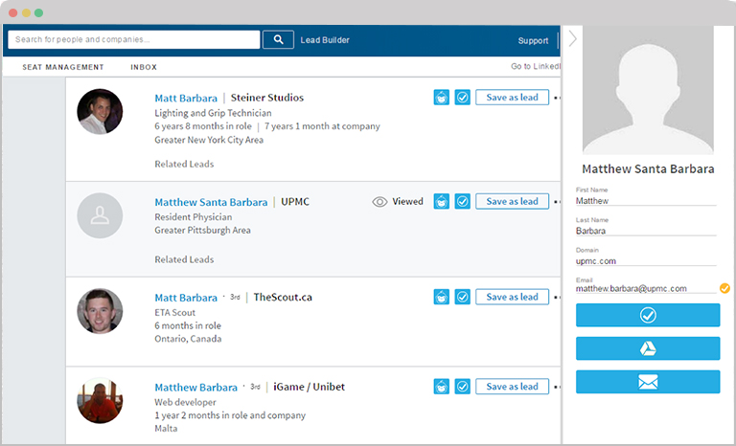Click the search for people and companies field
Image resolution: width=736 pixels, height=446 pixels.
click(x=134, y=40)
